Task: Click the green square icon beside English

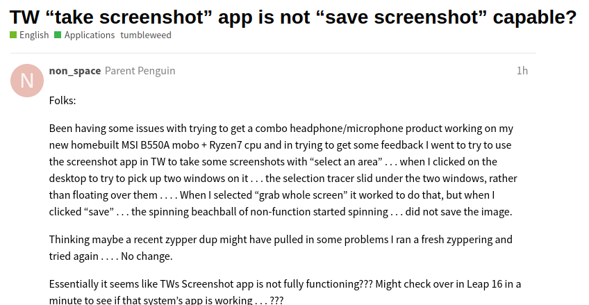Action: 13,35
